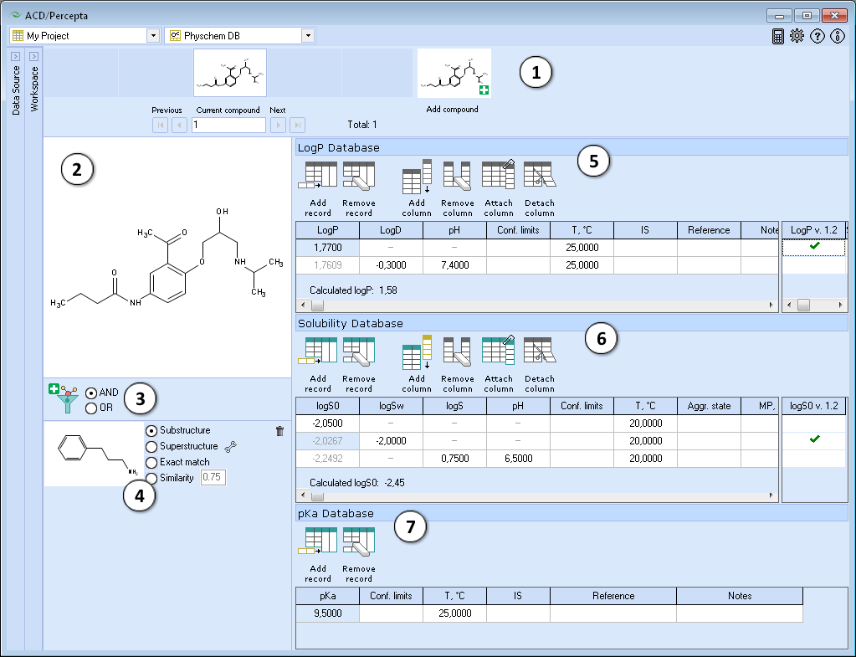Viewport: 856px width, 657px height.
Task: Click Reference column header in pKa table
Action: coord(613,597)
